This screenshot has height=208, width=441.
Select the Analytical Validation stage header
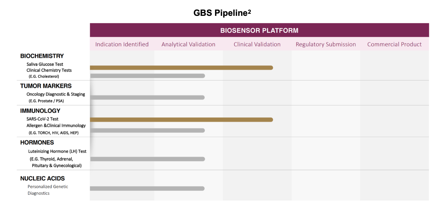tap(188, 44)
